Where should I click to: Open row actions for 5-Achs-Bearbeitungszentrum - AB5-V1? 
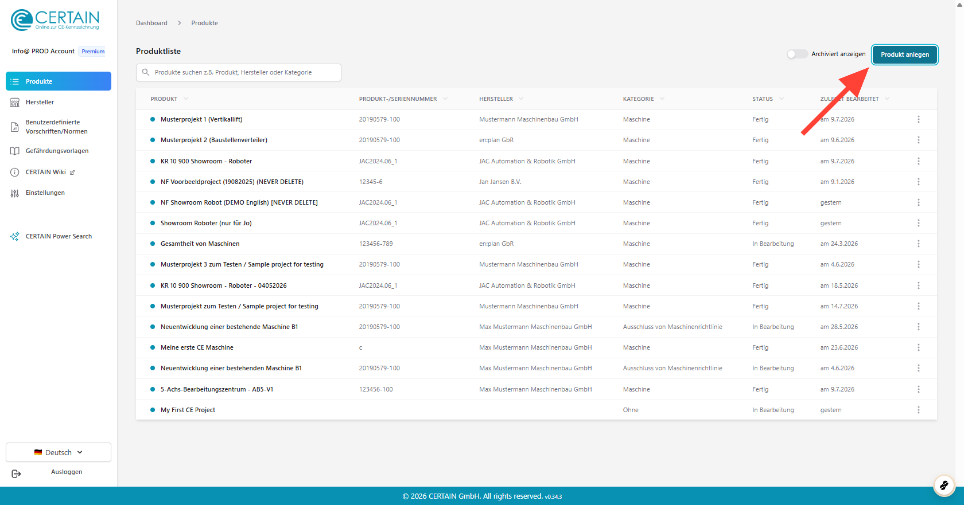click(x=918, y=389)
